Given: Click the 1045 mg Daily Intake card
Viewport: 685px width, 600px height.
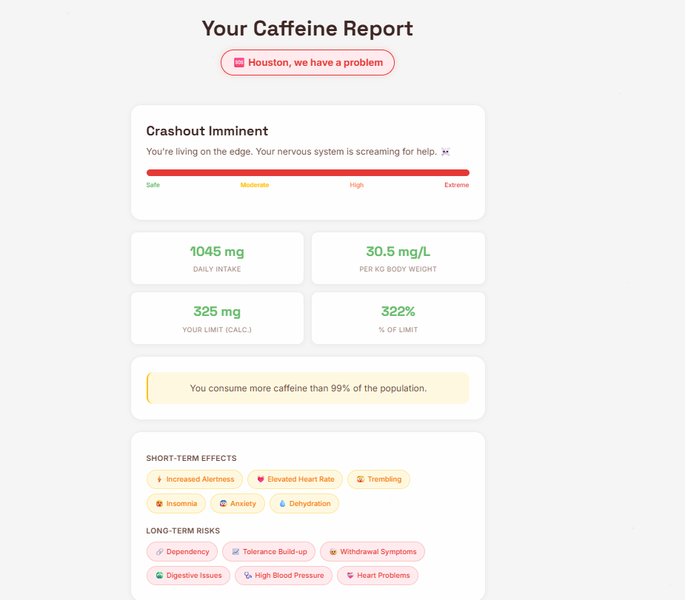Looking at the screenshot, I should click(217, 257).
